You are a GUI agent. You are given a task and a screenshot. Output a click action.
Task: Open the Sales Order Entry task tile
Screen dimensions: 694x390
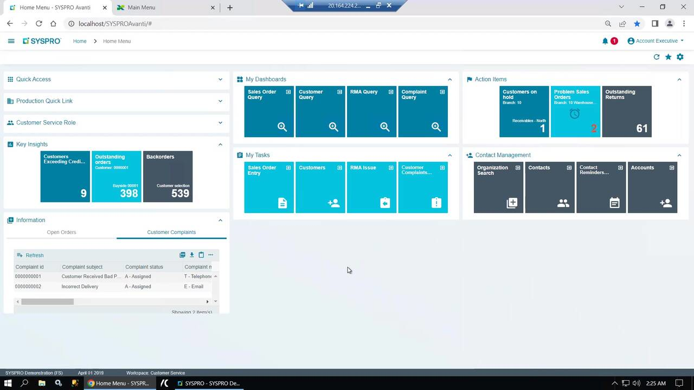click(x=268, y=187)
